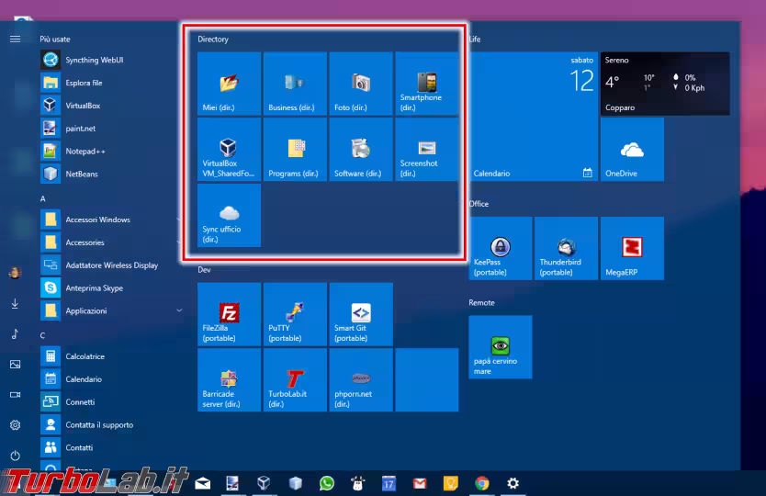Open the papà cervino mare remote tile
Image resolution: width=766 pixels, height=496 pixels.
coord(501,347)
